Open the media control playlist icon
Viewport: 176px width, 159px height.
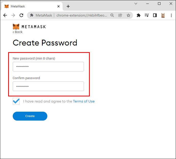146,15
